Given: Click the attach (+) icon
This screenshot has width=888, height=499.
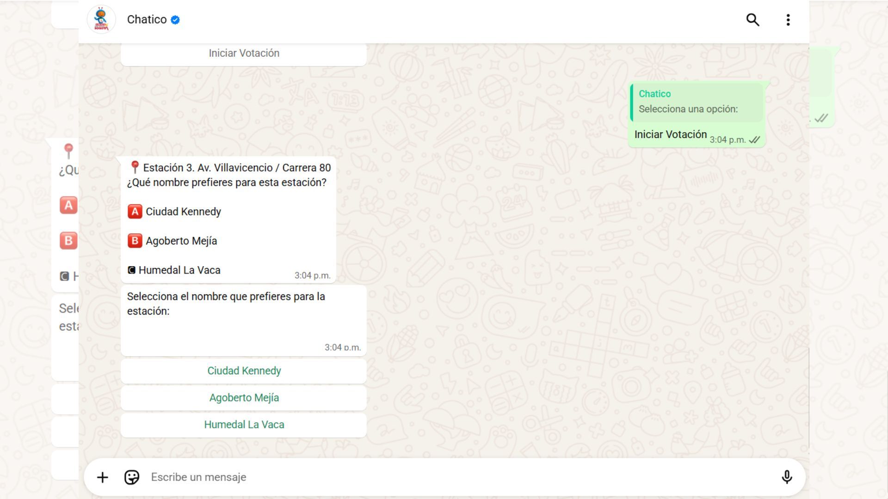Looking at the screenshot, I should pos(102,477).
